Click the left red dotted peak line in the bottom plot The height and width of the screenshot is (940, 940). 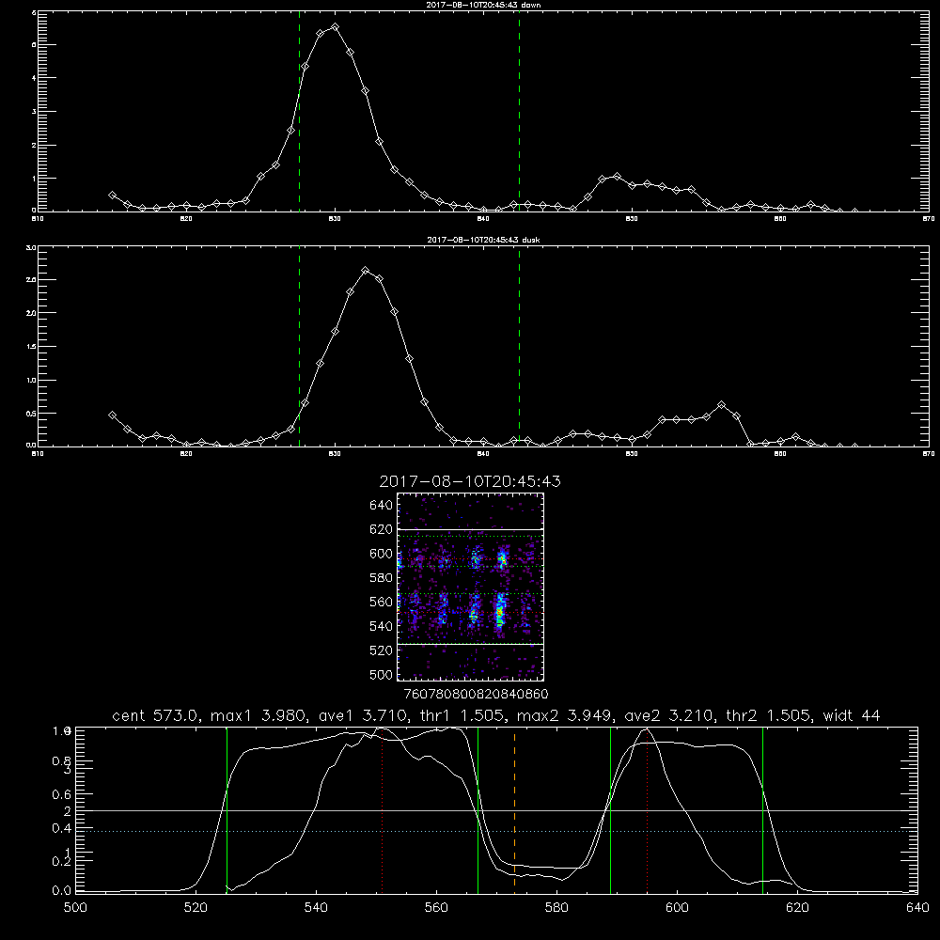[x=383, y=810]
